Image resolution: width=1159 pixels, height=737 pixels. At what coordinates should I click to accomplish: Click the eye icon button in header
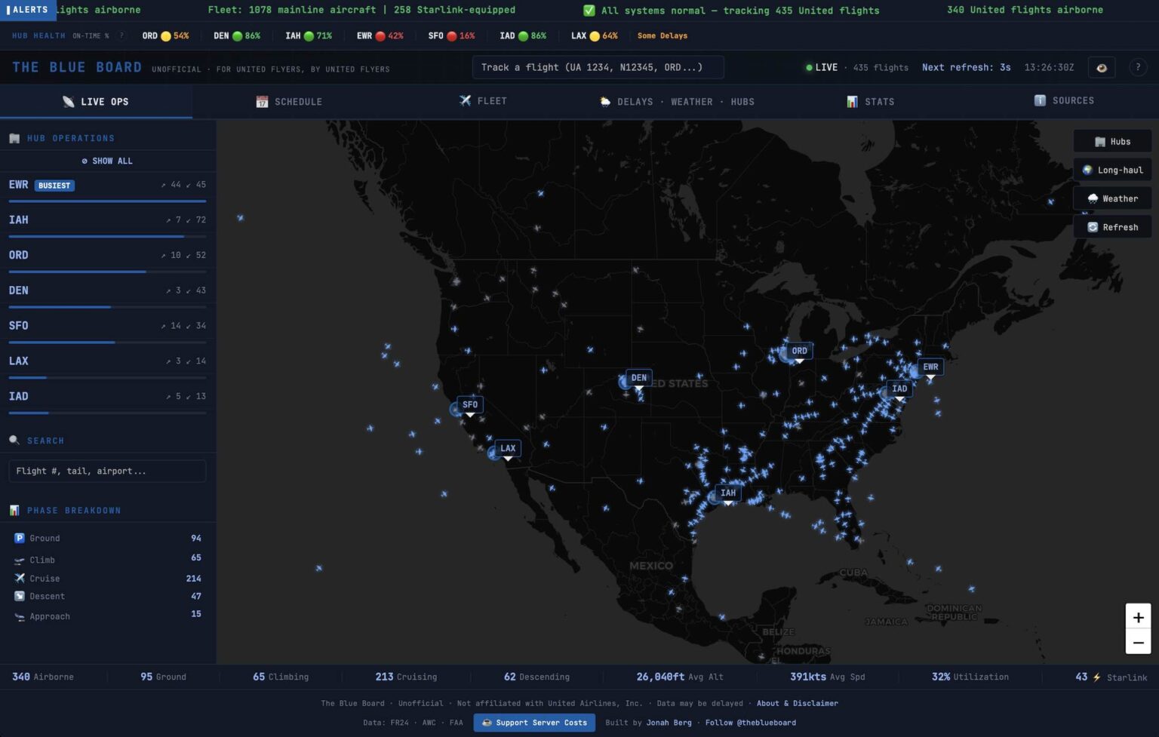pyautogui.click(x=1101, y=68)
